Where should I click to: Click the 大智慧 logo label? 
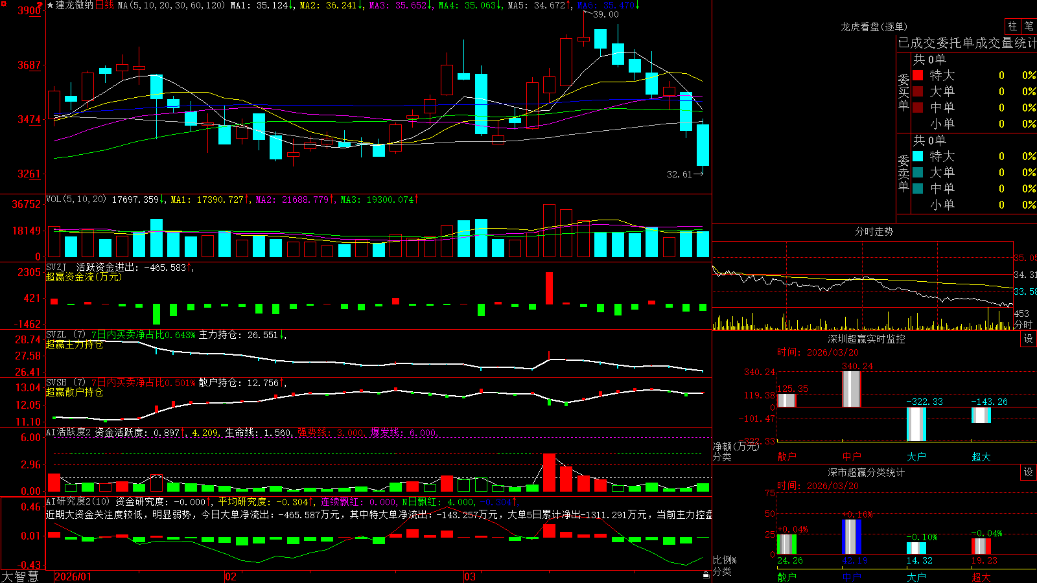click(20, 576)
